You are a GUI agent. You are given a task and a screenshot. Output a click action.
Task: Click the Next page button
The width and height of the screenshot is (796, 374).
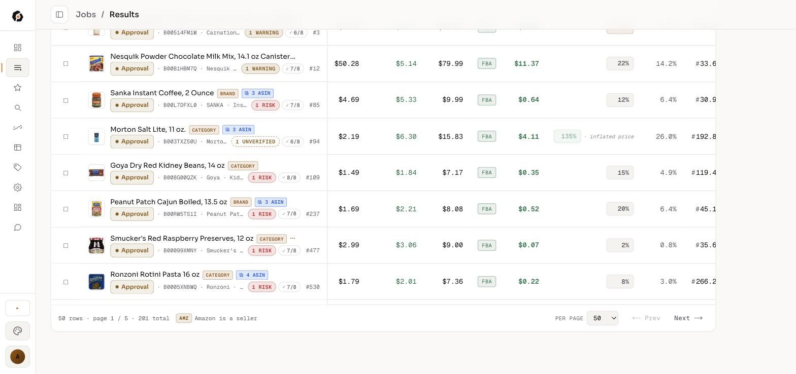[x=688, y=318]
